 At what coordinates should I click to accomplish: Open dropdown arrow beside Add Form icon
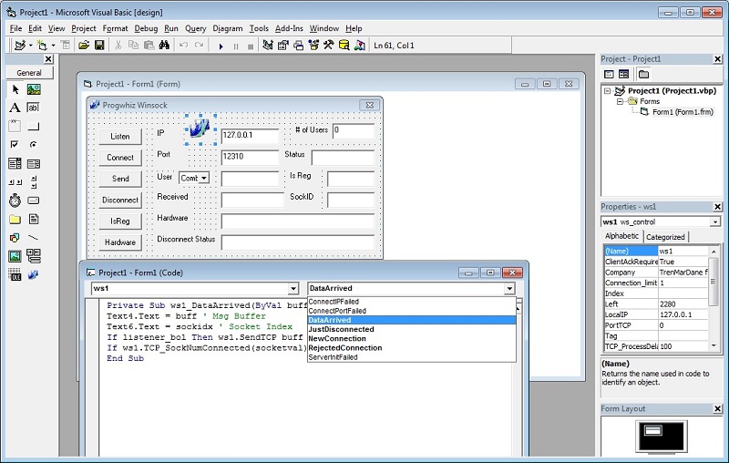[x=53, y=46]
